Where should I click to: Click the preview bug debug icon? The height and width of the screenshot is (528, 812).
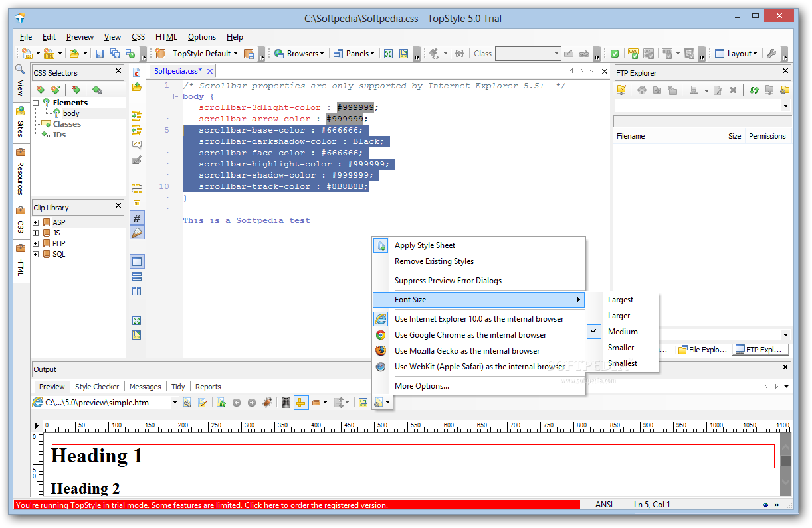tap(267, 403)
